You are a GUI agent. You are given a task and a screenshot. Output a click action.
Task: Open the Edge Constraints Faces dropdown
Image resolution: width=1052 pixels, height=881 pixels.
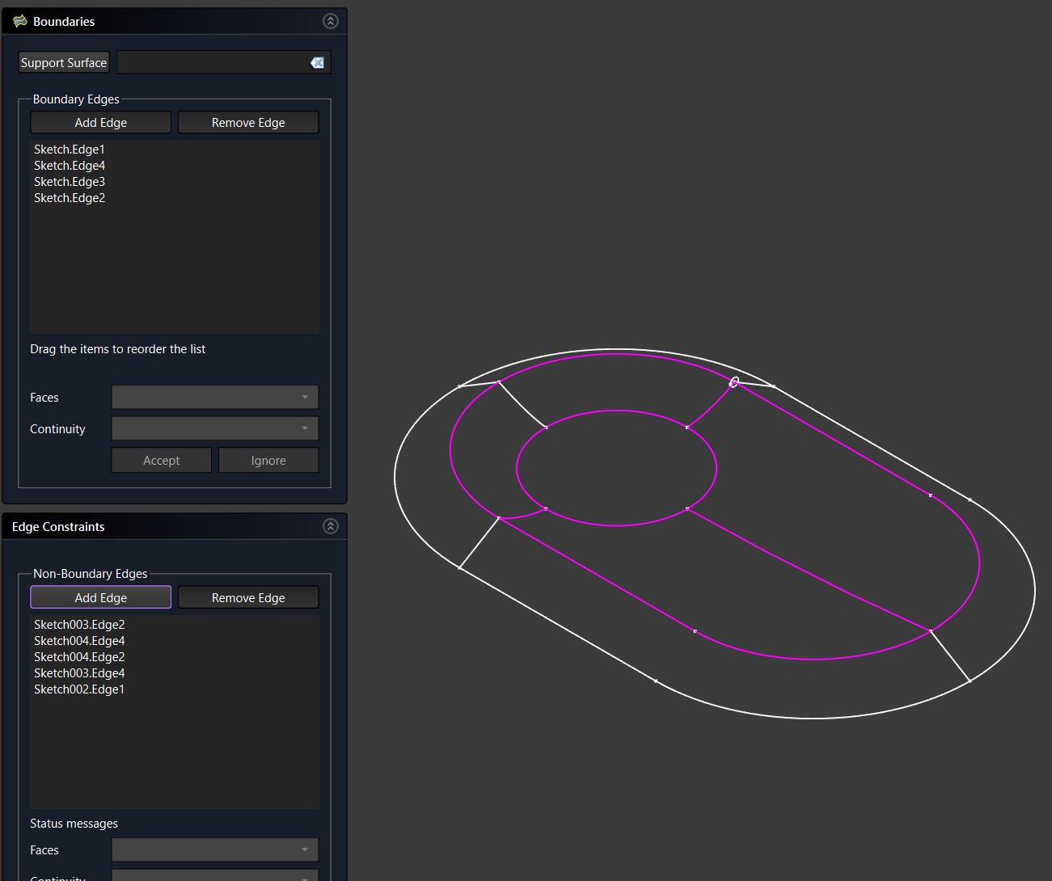[215, 849]
